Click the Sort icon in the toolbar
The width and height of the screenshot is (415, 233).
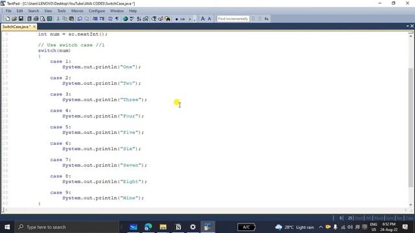click(x=139, y=19)
